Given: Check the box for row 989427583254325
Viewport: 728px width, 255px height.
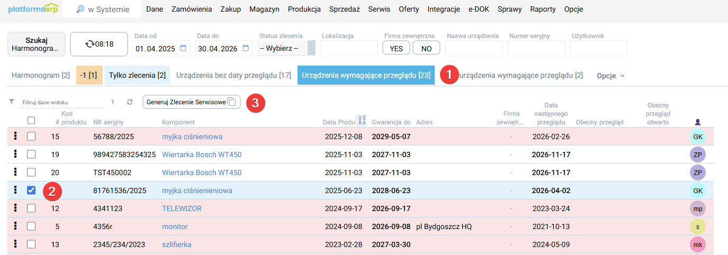Looking at the screenshot, I should (31, 154).
